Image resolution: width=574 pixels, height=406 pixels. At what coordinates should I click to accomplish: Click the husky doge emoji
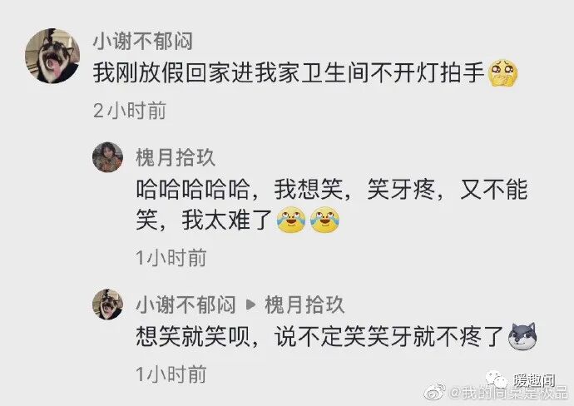(522, 336)
